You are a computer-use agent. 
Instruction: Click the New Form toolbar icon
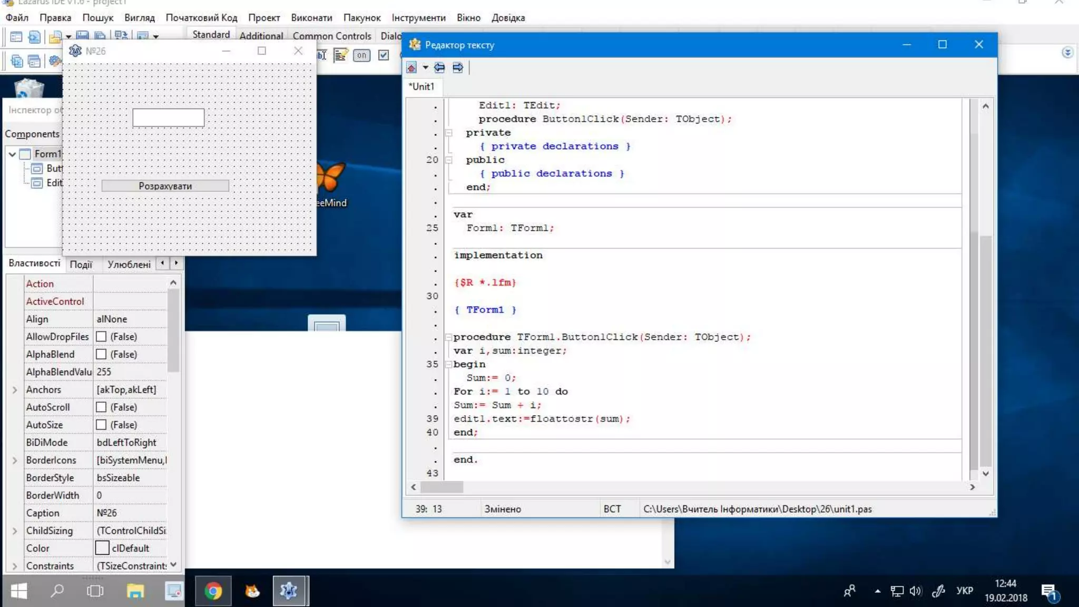pyautogui.click(x=16, y=36)
